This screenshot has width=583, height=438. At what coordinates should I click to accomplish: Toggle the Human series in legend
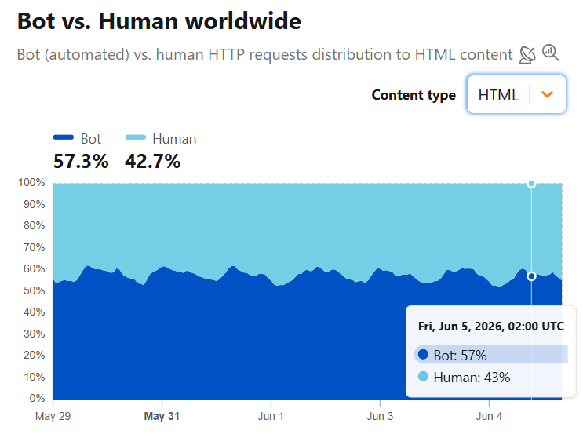coord(161,139)
